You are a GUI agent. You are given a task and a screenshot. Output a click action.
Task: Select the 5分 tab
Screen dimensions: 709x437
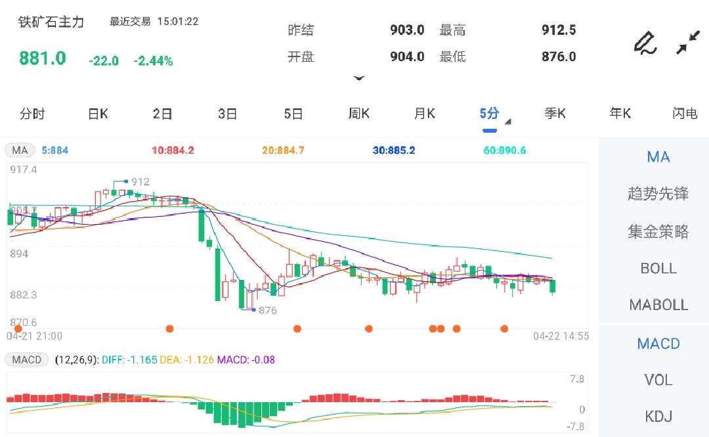[489, 114]
